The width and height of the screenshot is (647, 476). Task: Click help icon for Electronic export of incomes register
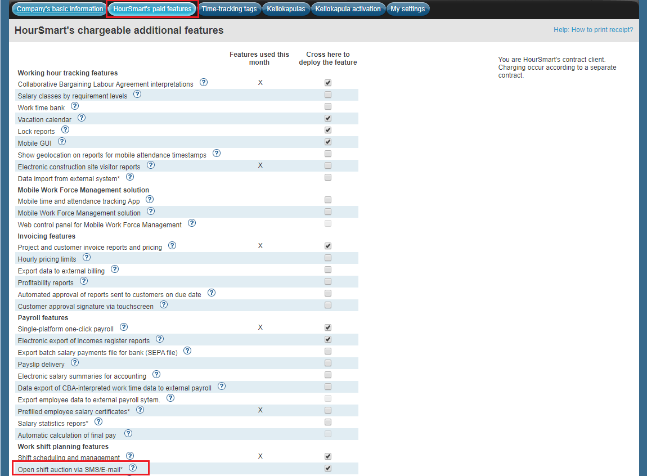point(160,339)
